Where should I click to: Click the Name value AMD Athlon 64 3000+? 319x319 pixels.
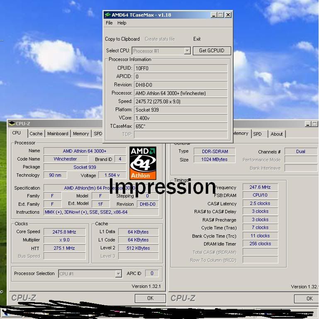(85, 151)
